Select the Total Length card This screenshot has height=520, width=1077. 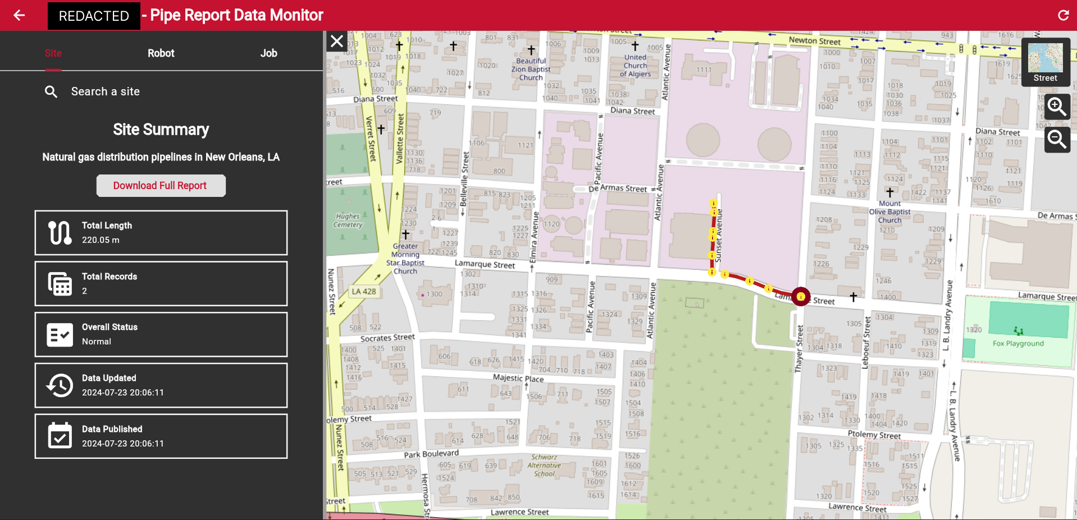coord(161,233)
